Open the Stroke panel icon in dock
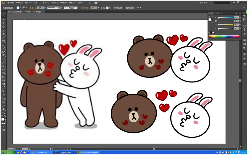The height and width of the screenshot is (155, 248). (245, 40)
